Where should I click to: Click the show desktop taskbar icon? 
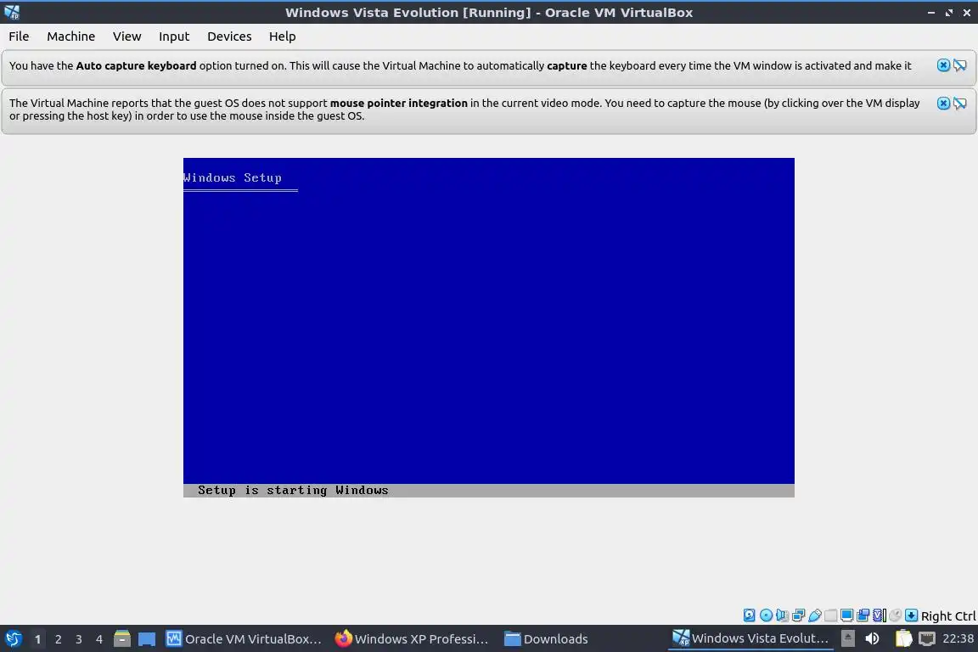coord(147,639)
